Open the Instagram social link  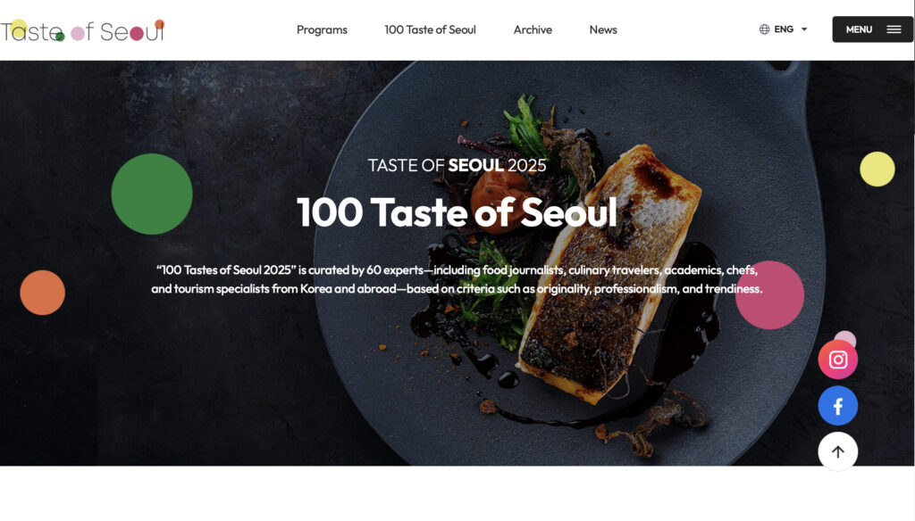click(837, 360)
